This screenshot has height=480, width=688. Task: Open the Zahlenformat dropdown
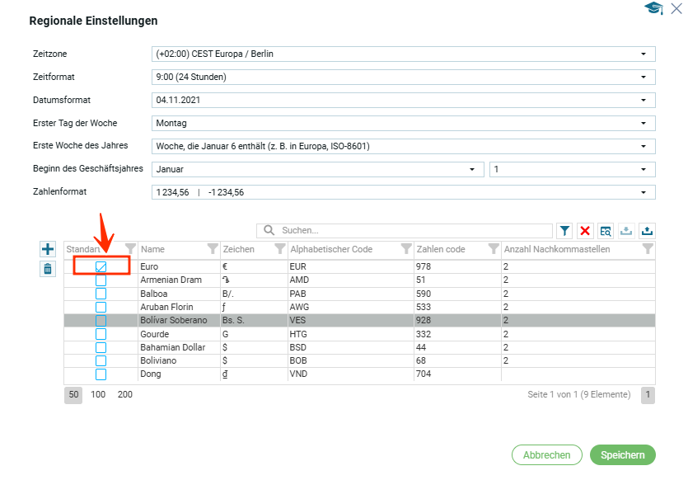643,193
